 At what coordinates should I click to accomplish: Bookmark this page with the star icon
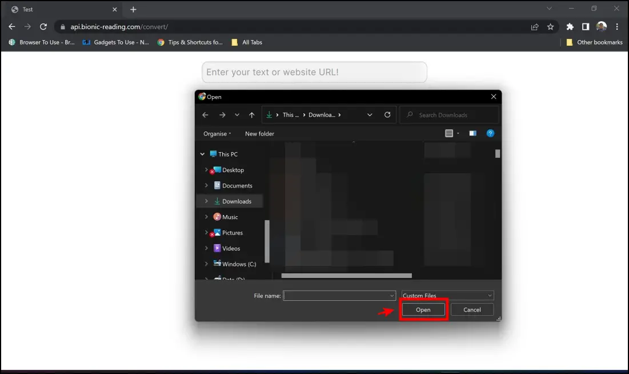tap(550, 27)
